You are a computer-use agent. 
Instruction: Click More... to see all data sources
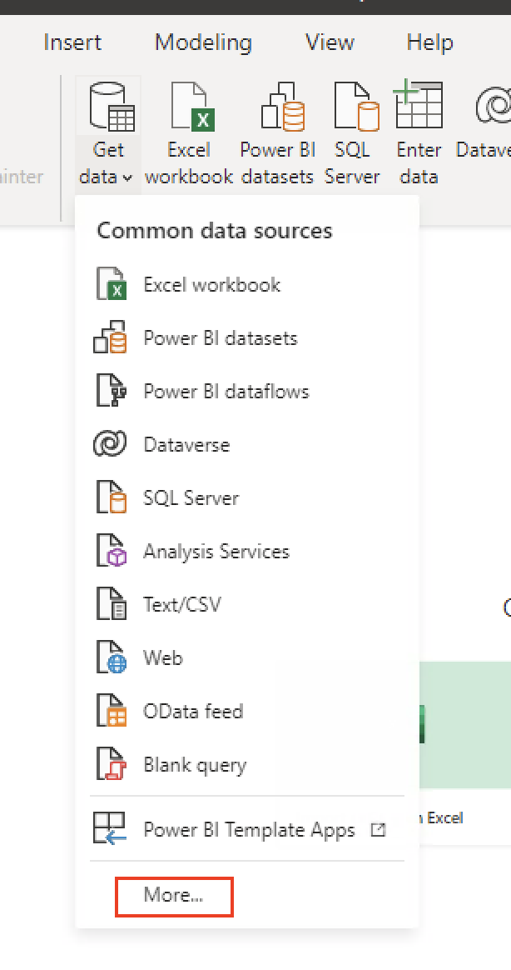[x=174, y=896]
